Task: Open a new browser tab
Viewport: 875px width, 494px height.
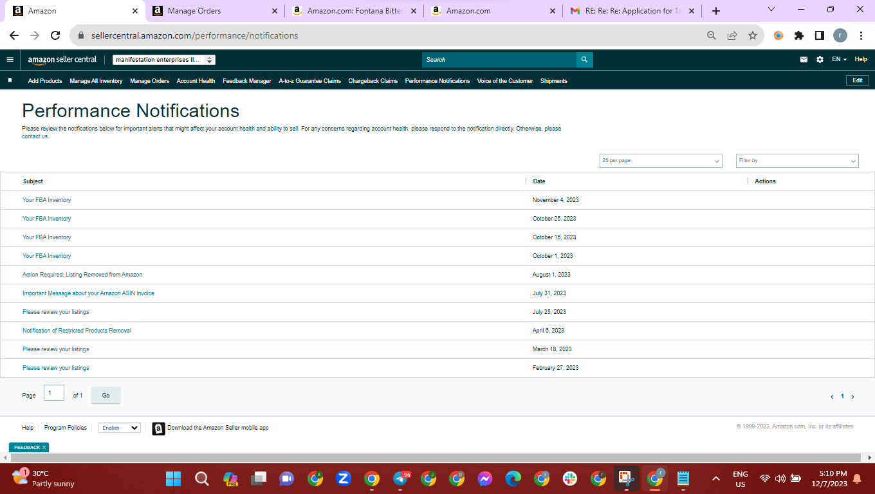Action: [716, 11]
